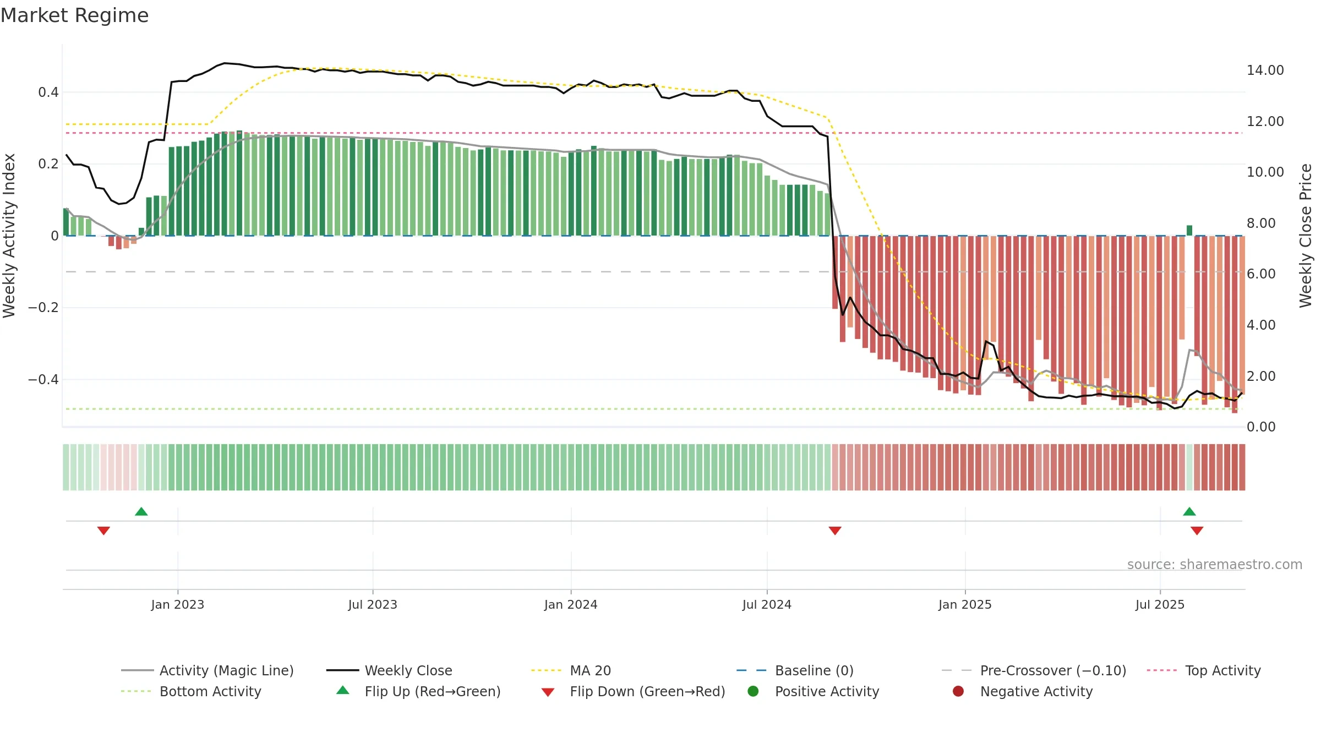1321x743 pixels.
Task: Click the green dot of the Positive Activity legend
Action: coord(753,691)
